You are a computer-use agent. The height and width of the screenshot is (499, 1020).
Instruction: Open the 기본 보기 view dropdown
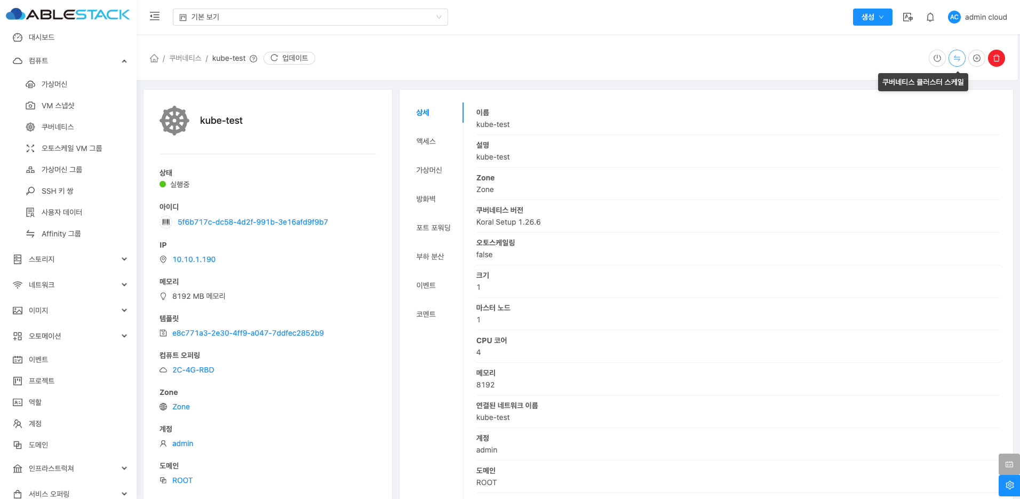pyautogui.click(x=310, y=17)
